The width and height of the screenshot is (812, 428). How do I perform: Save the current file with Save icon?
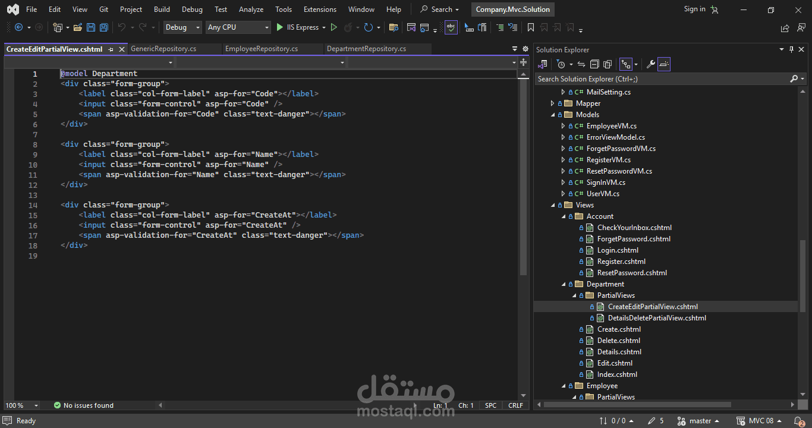click(x=91, y=27)
